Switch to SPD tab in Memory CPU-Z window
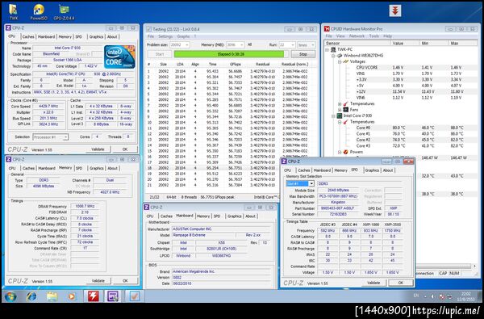 click(79, 168)
